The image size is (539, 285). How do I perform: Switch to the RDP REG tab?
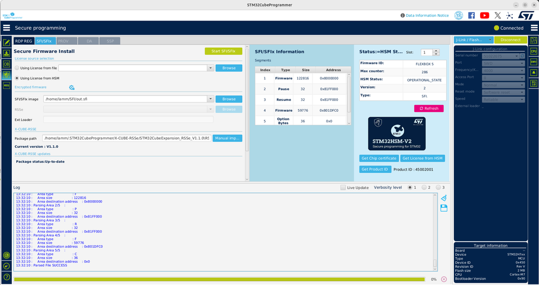24,41
